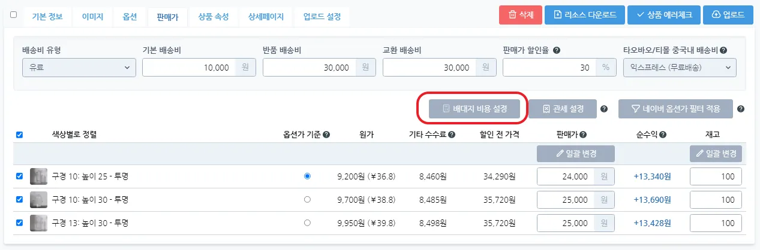Viewport: 760px width, 250px height.
Task: Click the help icon beside 타오바오/티몰 중국내 배송비
Action: 731,50
